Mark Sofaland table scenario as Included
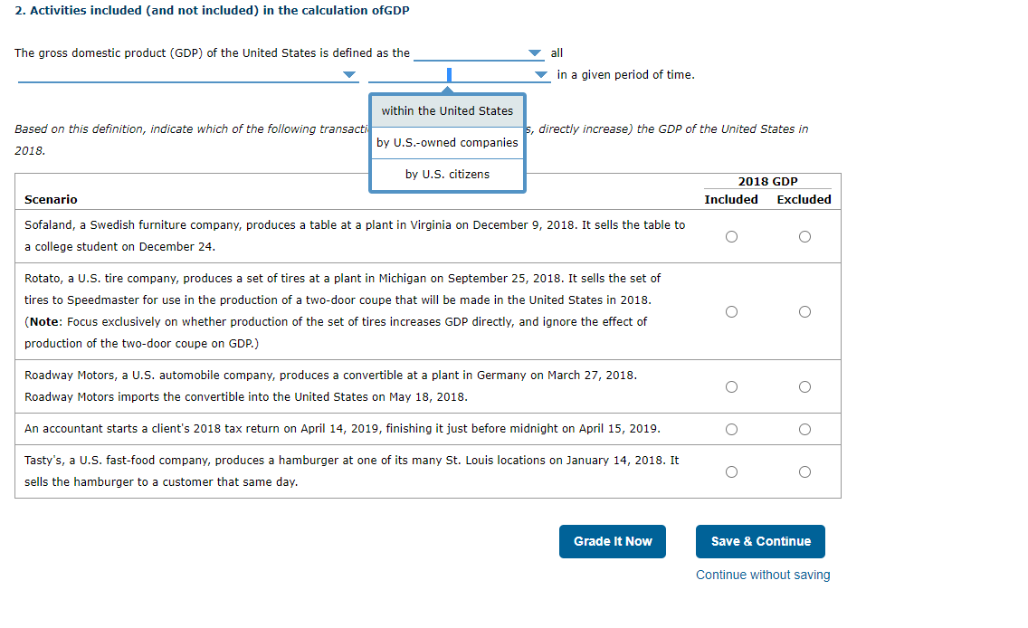This screenshot has width=1028, height=628. tap(731, 235)
